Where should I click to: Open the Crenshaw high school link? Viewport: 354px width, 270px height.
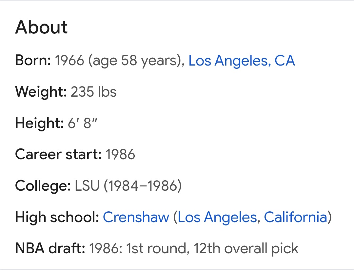tap(136, 217)
